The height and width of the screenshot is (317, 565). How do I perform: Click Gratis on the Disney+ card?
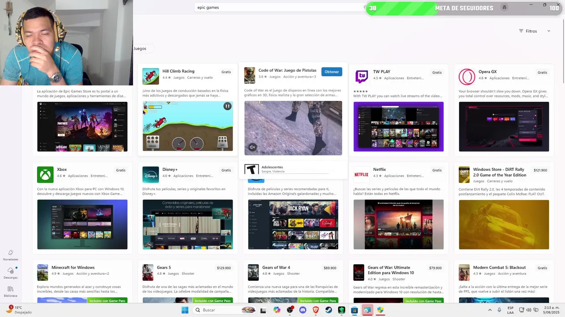(226, 170)
